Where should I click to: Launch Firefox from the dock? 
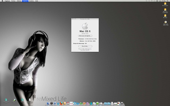coord(61,103)
